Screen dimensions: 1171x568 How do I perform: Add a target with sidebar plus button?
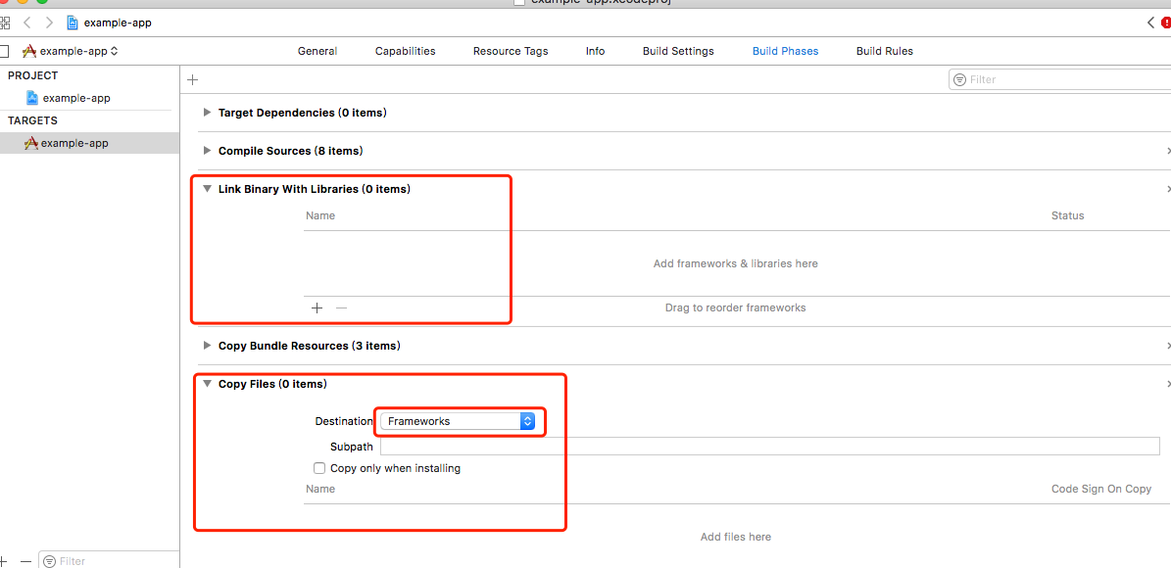point(4,560)
